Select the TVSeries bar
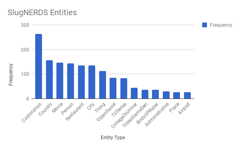This screenshot has width=240, height=148. [124, 89]
